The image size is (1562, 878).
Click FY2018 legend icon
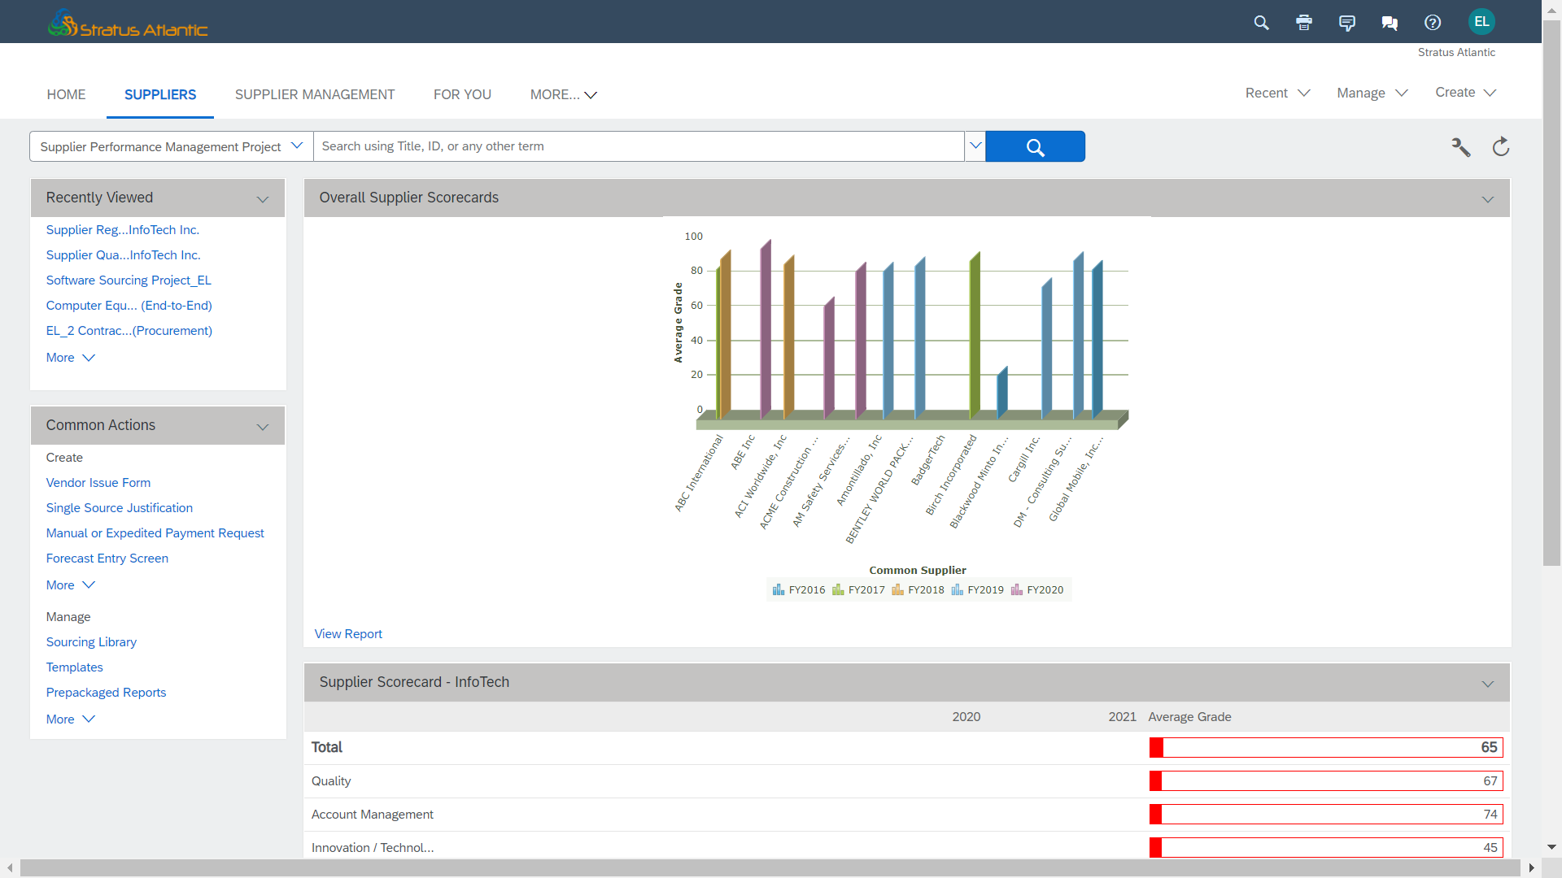897,589
